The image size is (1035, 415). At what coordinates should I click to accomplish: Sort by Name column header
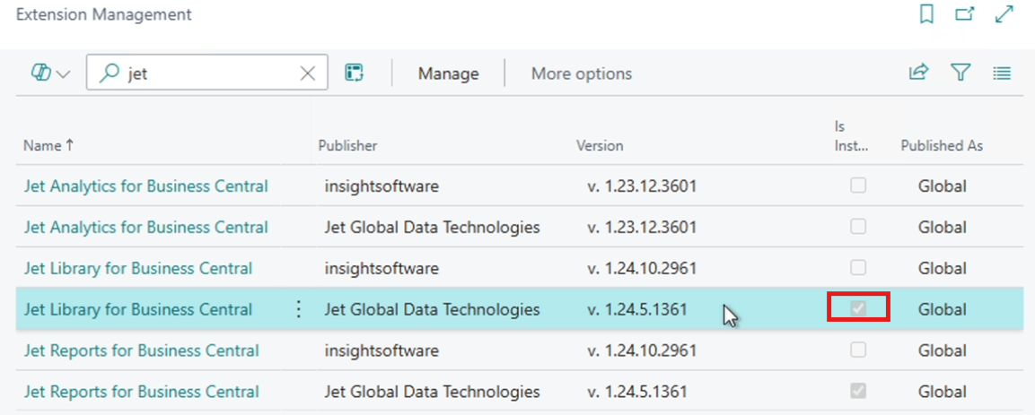pos(48,145)
